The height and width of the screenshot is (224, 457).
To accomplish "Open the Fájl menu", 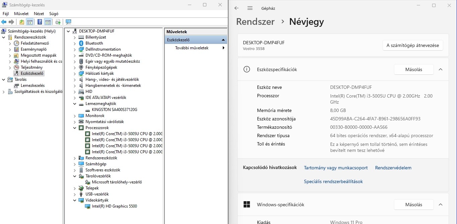I will (6, 14).
